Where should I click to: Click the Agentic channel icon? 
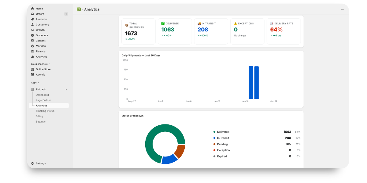pos(32,75)
